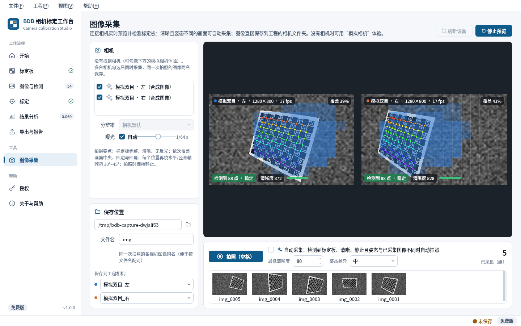Image resolution: width=521 pixels, height=326 pixels.
Task: Click the 最低清晰度 value field 80
Action: [305, 261]
